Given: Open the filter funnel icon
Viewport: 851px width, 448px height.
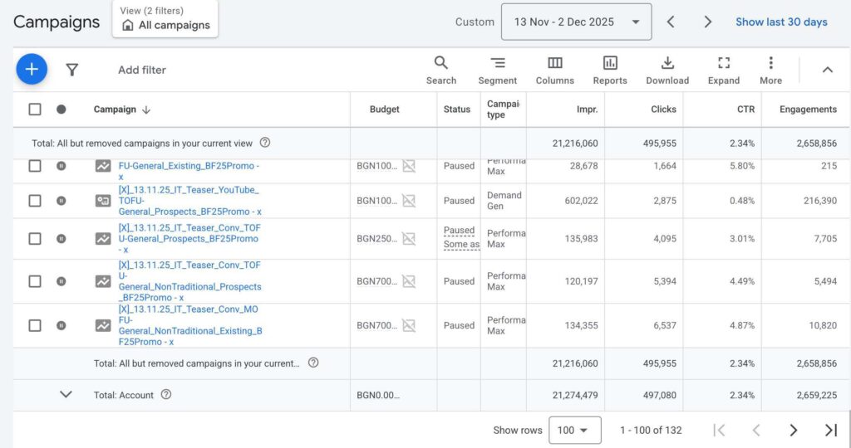Looking at the screenshot, I should pyautogui.click(x=71, y=70).
